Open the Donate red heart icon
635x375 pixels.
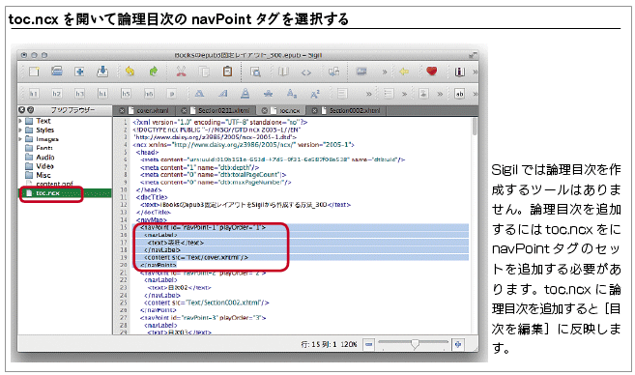[x=432, y=72]
